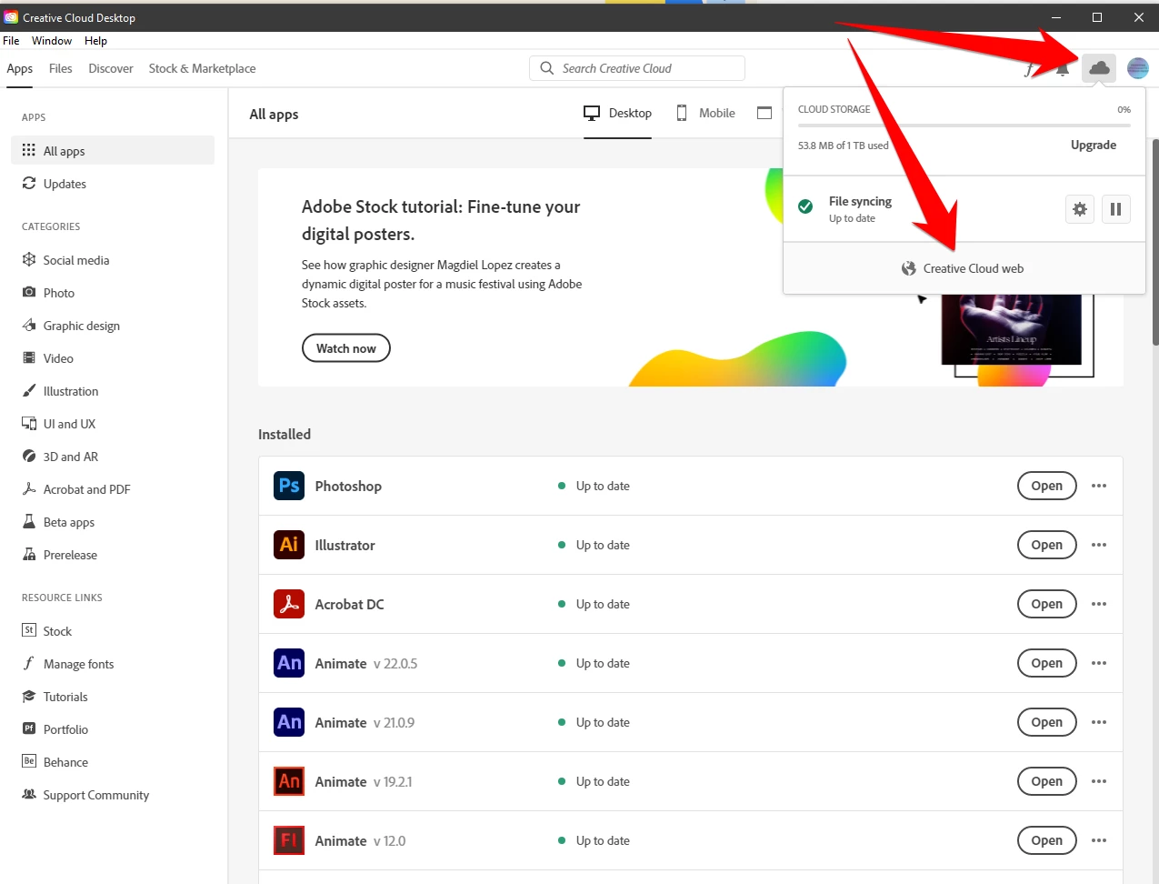This screenshot has width=1159, height=884.
Task: Click the Illustrator app icon
Action: 289,545
